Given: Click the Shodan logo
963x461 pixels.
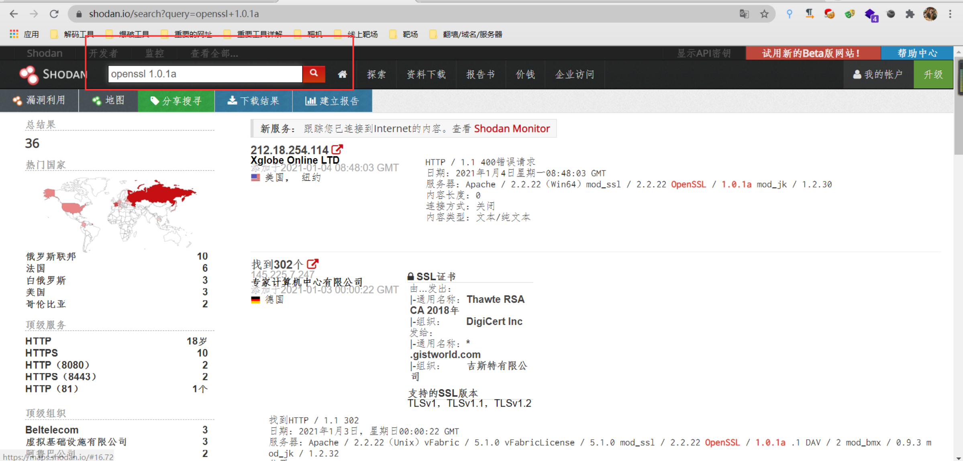Looking at the screenshot, I should coord(53,74).
